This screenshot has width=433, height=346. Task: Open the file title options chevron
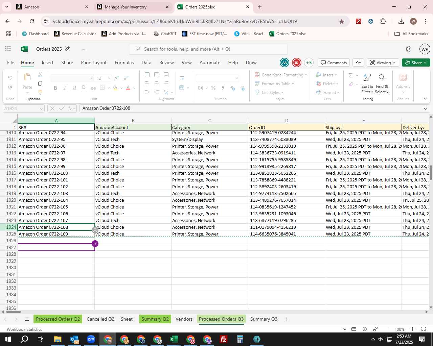83,49
